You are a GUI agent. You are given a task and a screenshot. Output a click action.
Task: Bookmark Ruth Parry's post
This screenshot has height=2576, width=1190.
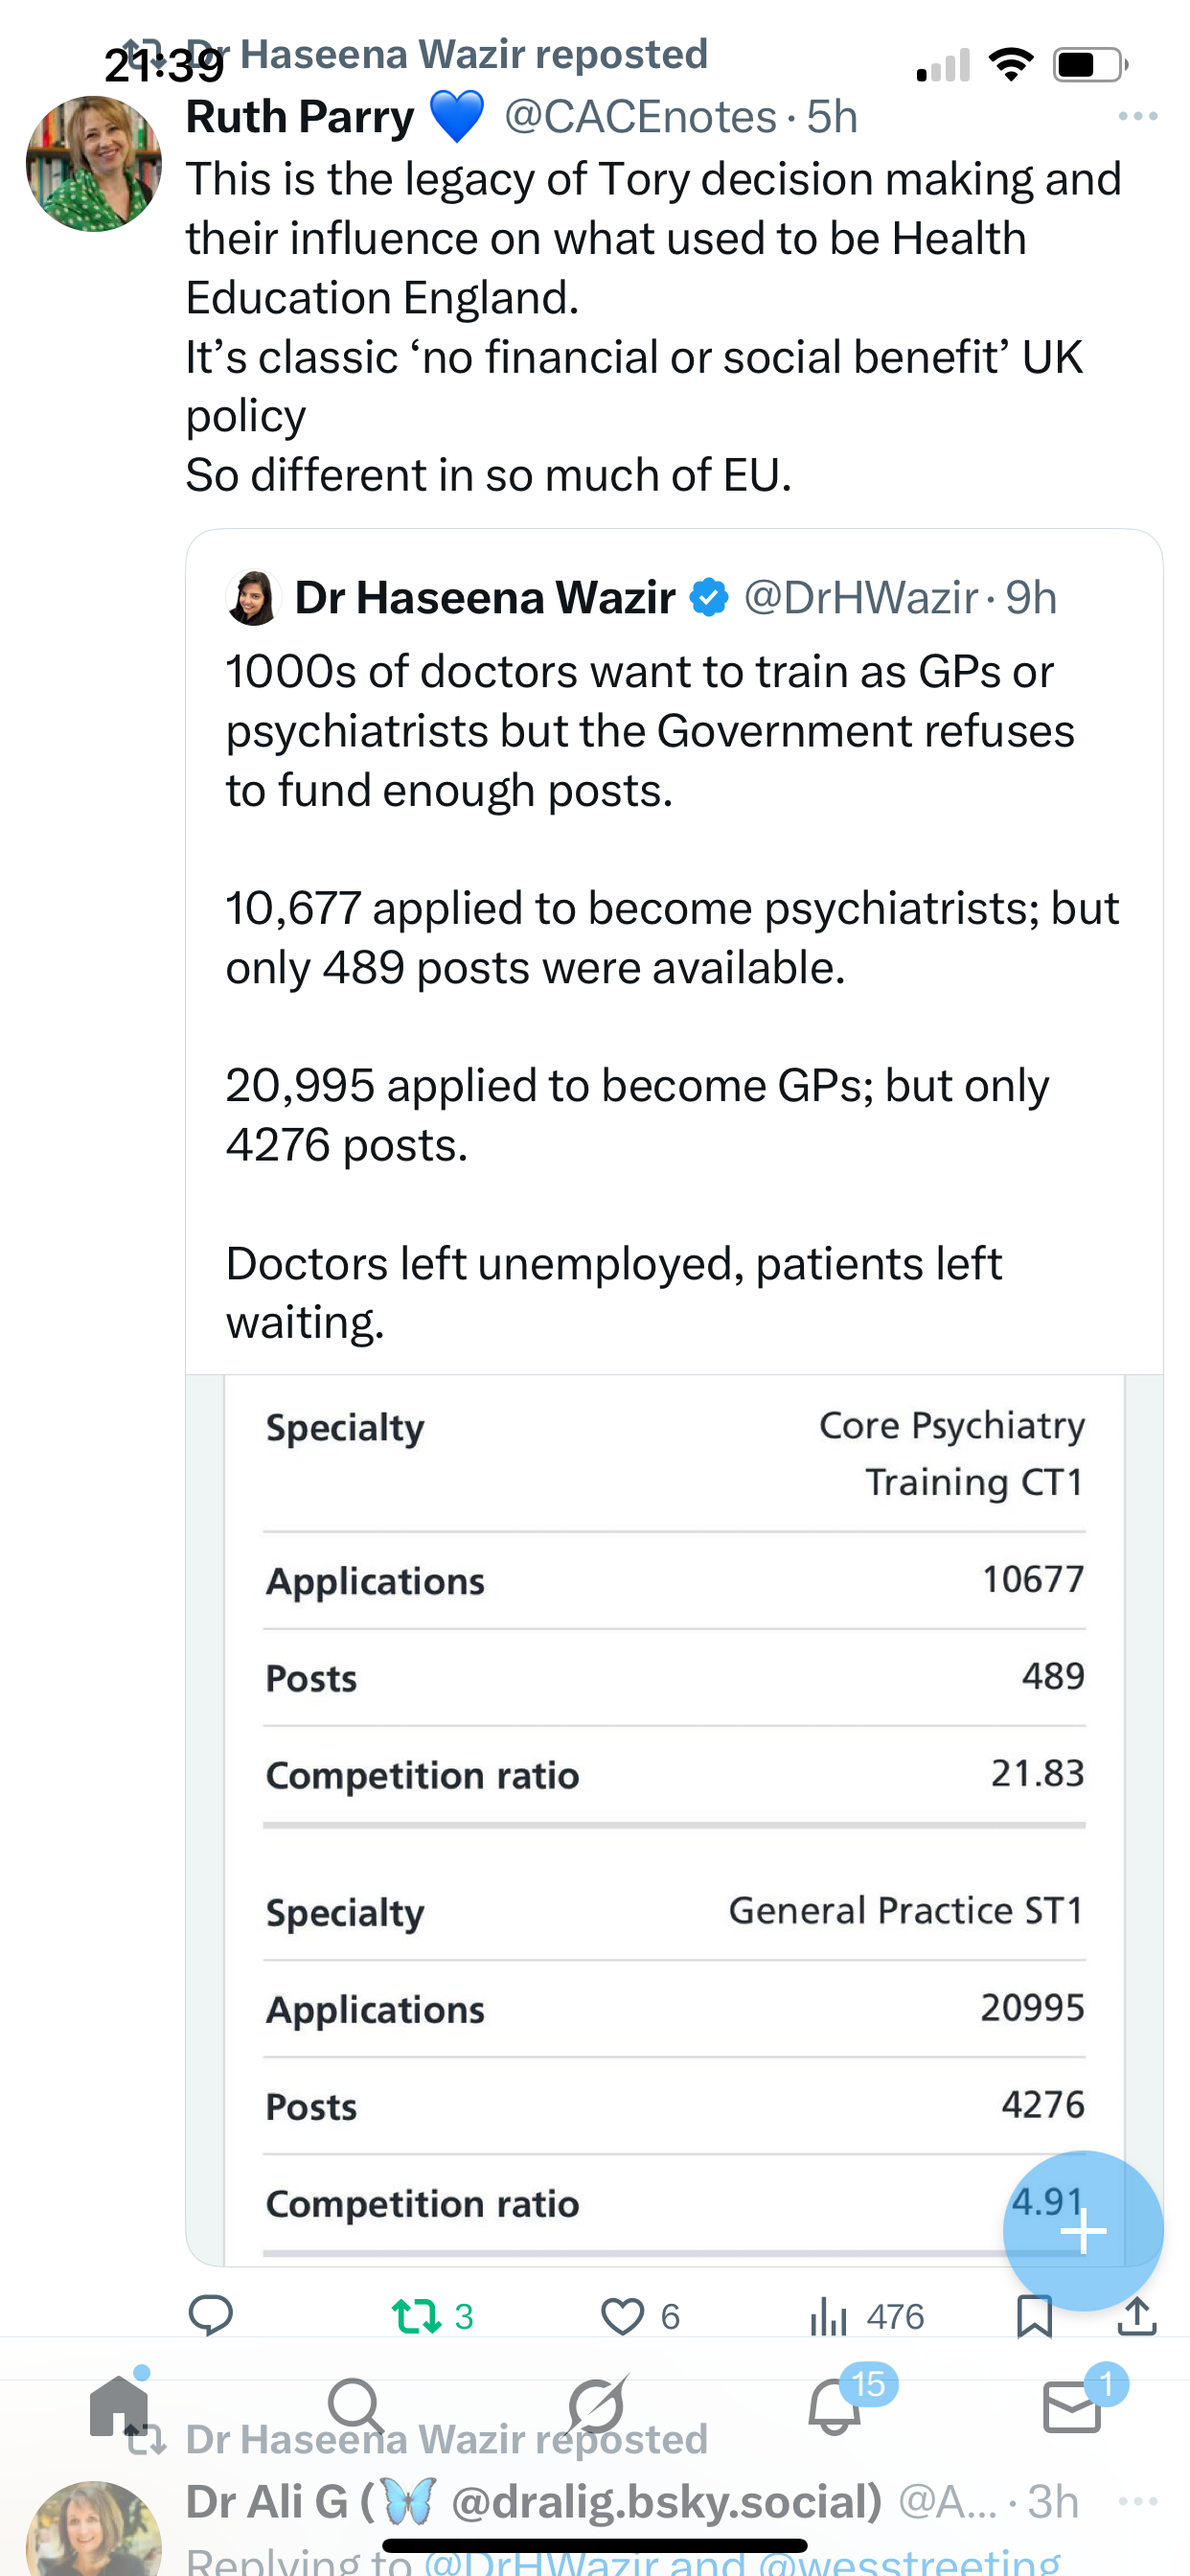pyautogui.click(x=1034, y=2316)
